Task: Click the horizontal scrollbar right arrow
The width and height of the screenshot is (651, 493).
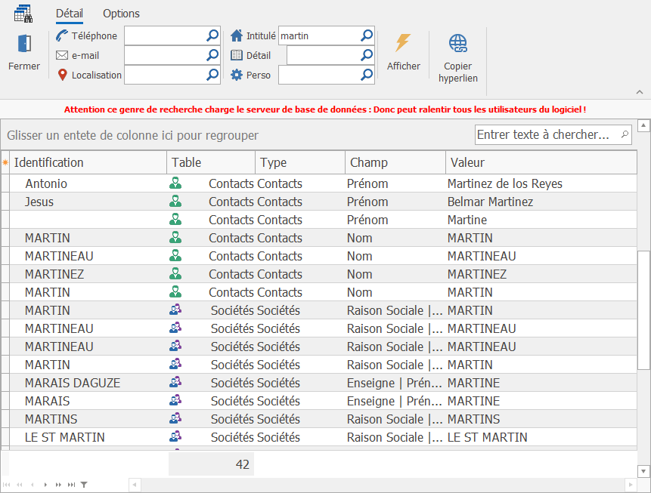Action: point(631,485)
